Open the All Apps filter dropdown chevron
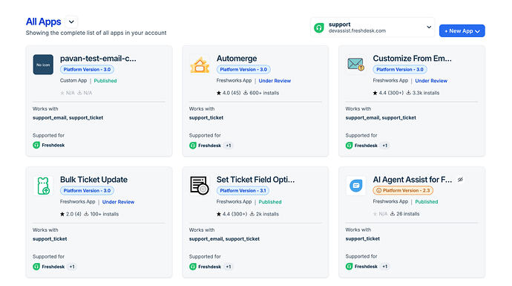 click(x=71, y=22)
